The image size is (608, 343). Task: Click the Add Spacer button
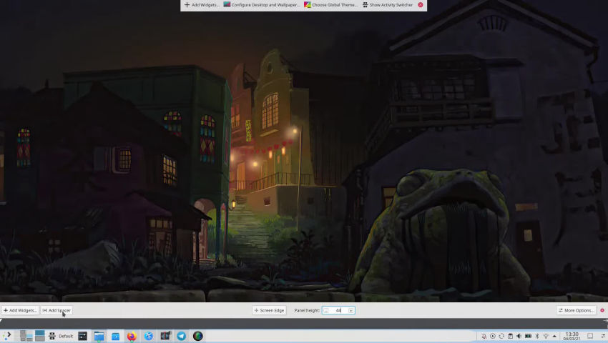point(57,310)
